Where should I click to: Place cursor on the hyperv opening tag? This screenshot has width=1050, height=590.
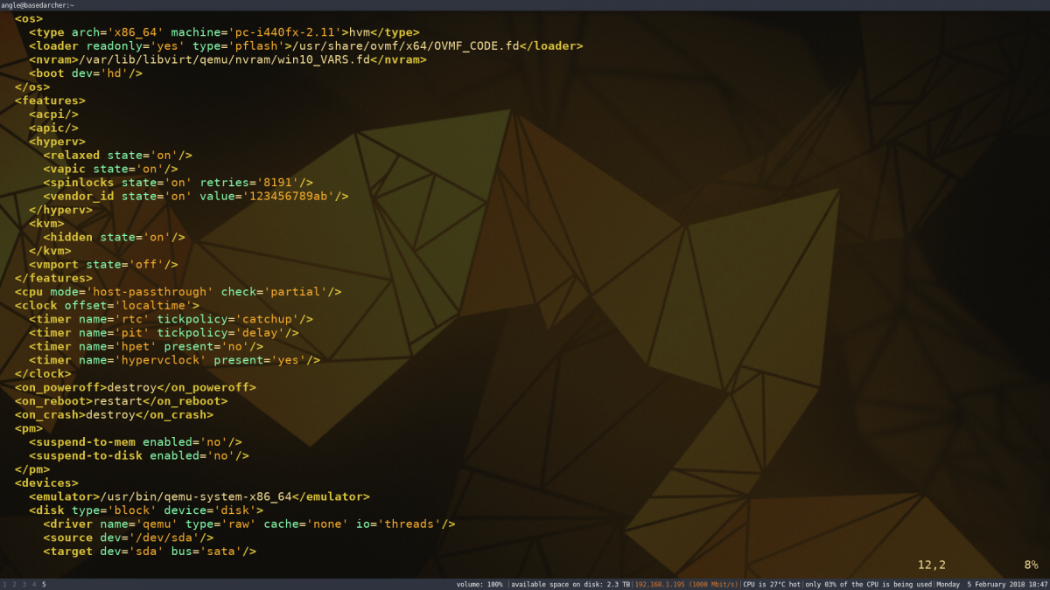click(59, 141)
